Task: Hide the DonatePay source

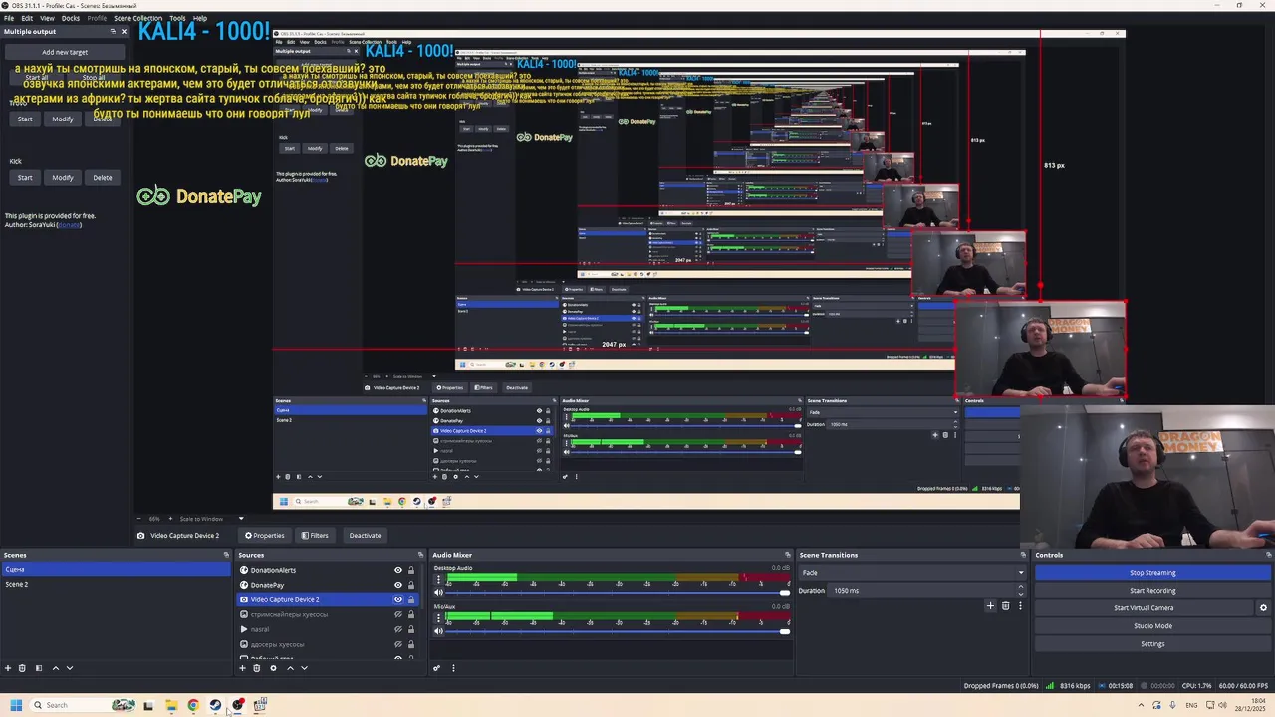Action: pos(398,585)
